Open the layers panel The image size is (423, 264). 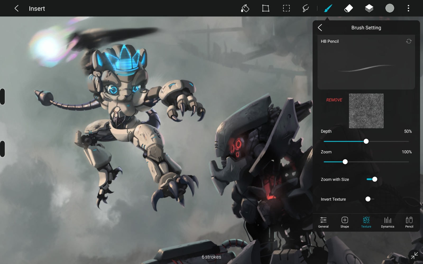point(369,8)
